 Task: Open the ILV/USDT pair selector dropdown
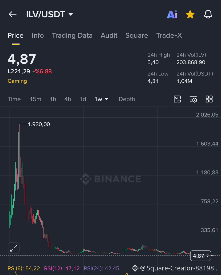click(49, 14)
